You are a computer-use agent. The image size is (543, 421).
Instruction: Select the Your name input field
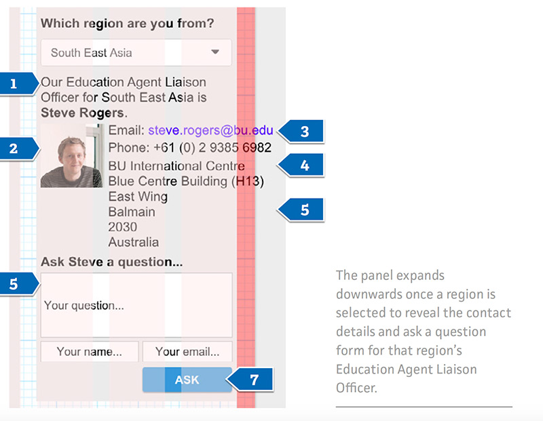89,352
